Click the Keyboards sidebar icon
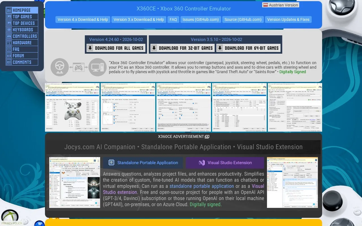Screen dimensions: 362x226 (x=9, y=30)
